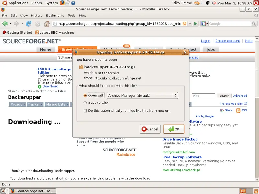
Task: Click the power/shutdown icon in the top panel
Action: click(x=256, y=3)
